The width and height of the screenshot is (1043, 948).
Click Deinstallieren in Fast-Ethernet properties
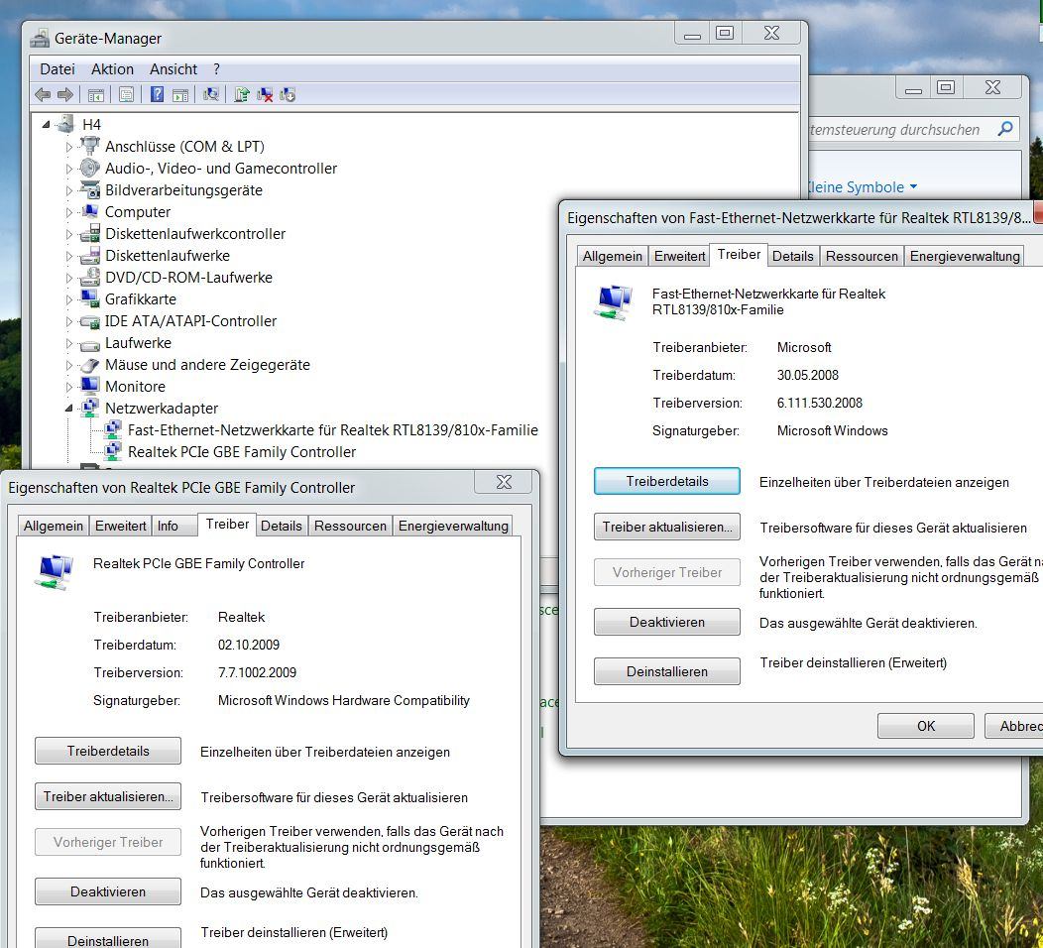(666, 671)
